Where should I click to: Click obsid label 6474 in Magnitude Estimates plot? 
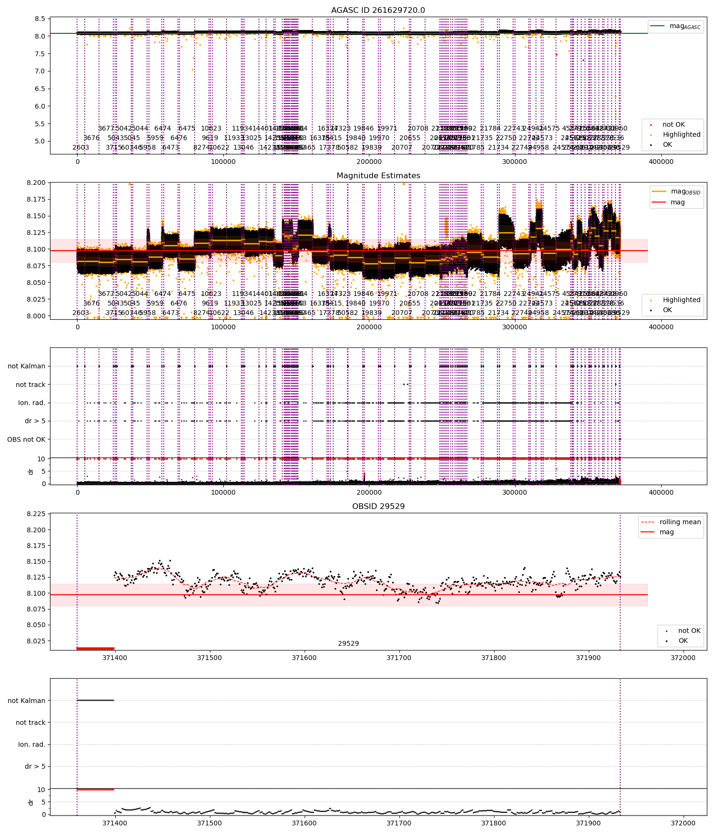click(x=162, y=294)
